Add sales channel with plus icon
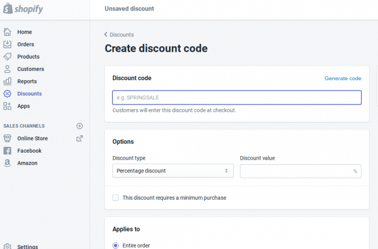 80,126
